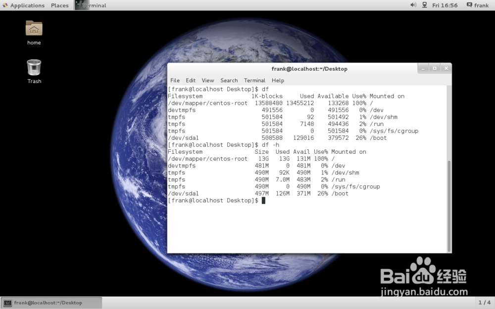Click the terminal vertical scrollbar thumb
This screenshot has height=309, width=495.
pyautogui.click(x=449, y=206)
